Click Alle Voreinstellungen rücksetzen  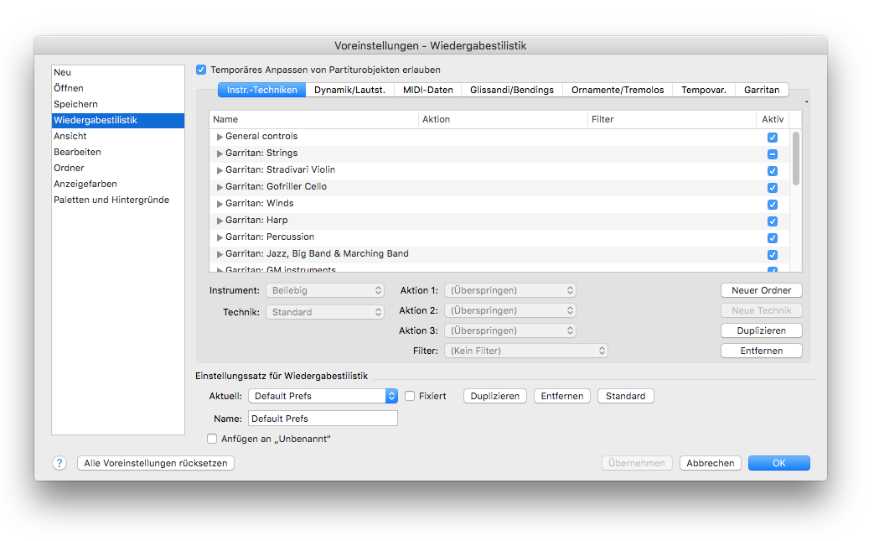click(x=156, y=463)
